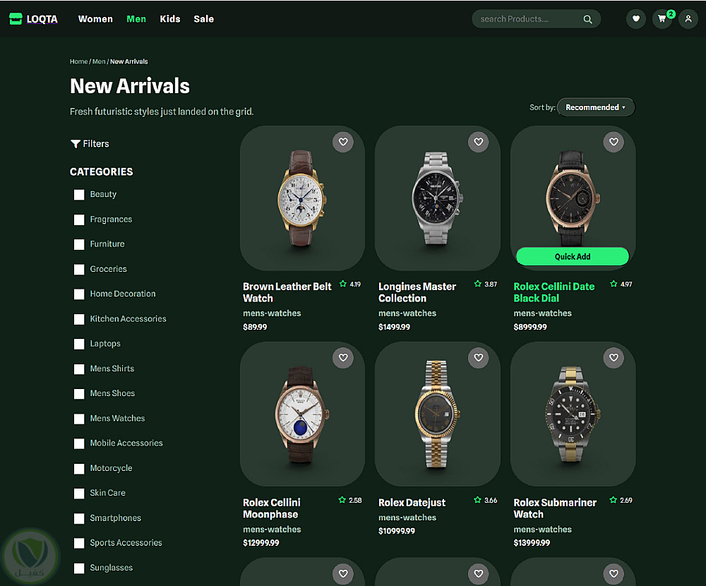Screen dimensions: 706x586
Task: Open Rolex Datejust title link
Action: pos(412,503)
